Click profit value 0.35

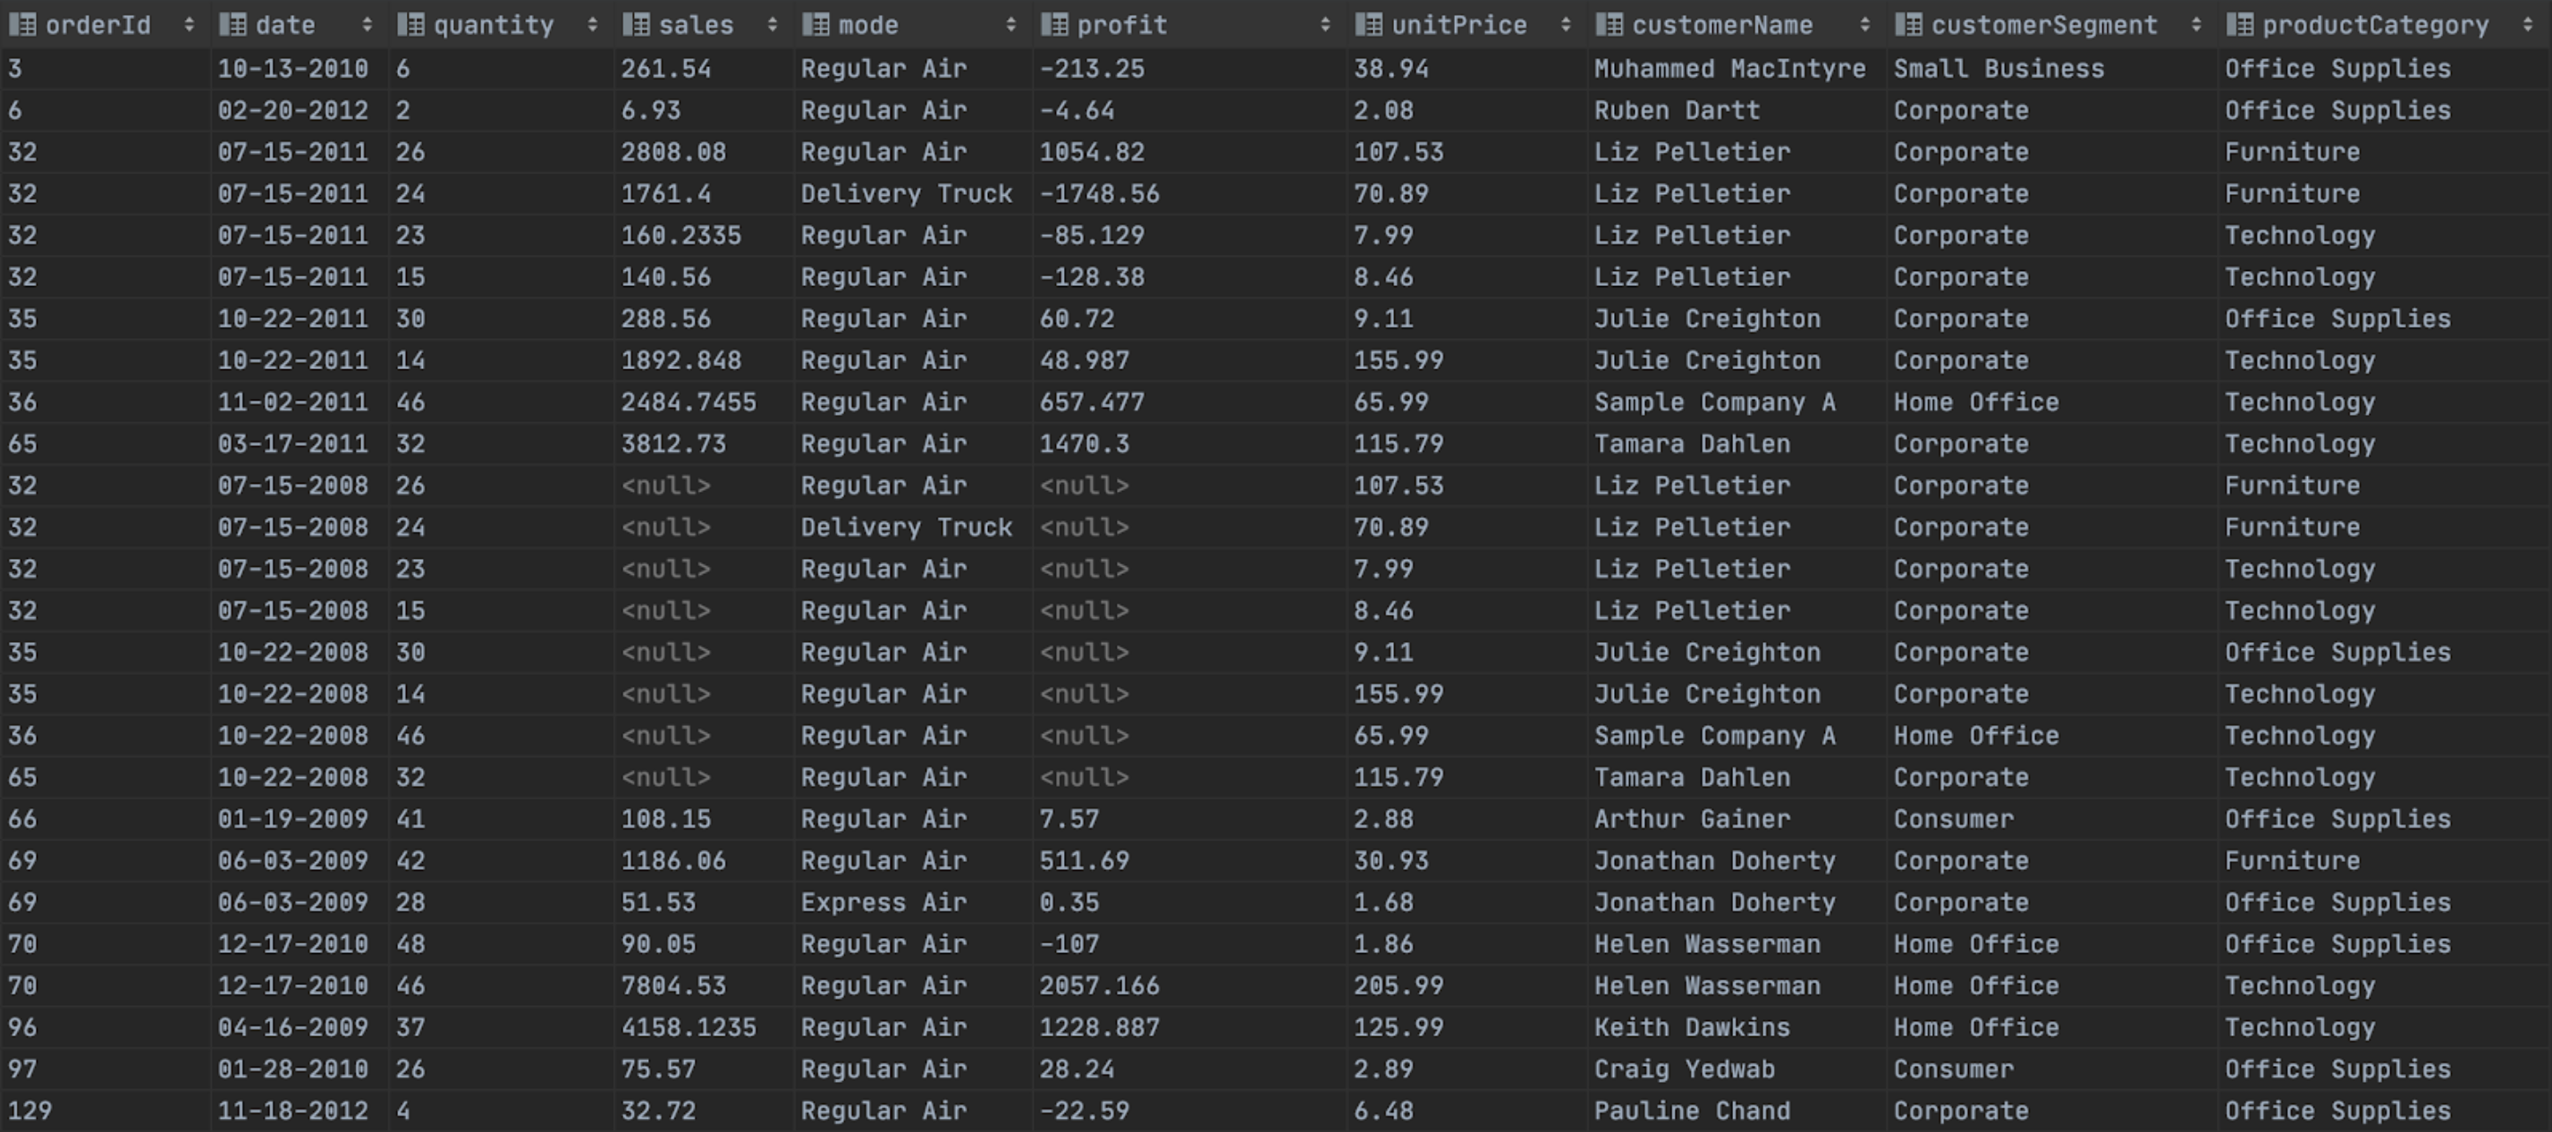click(1069, 901)
